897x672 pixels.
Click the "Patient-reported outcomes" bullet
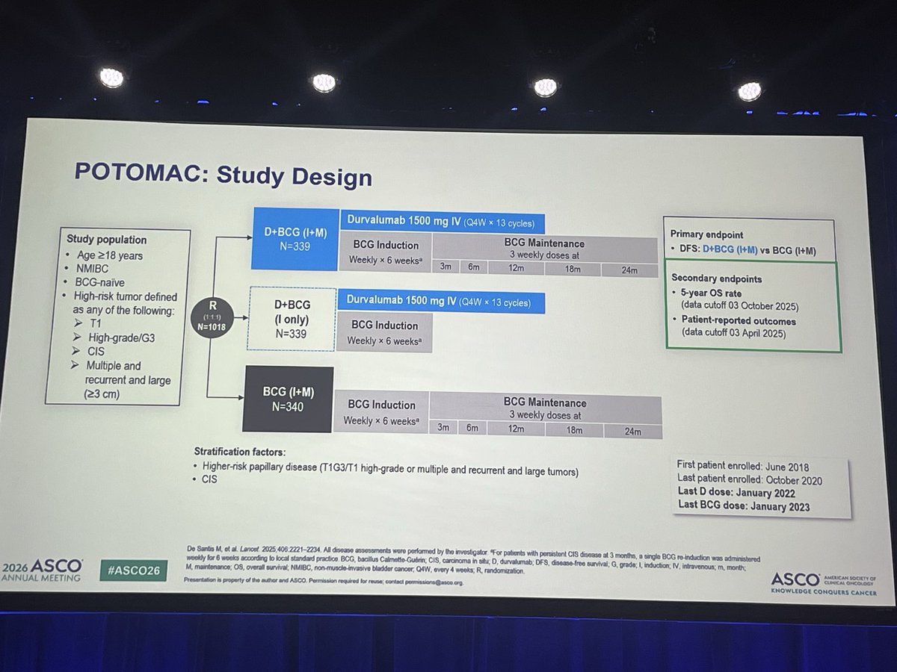739,321
